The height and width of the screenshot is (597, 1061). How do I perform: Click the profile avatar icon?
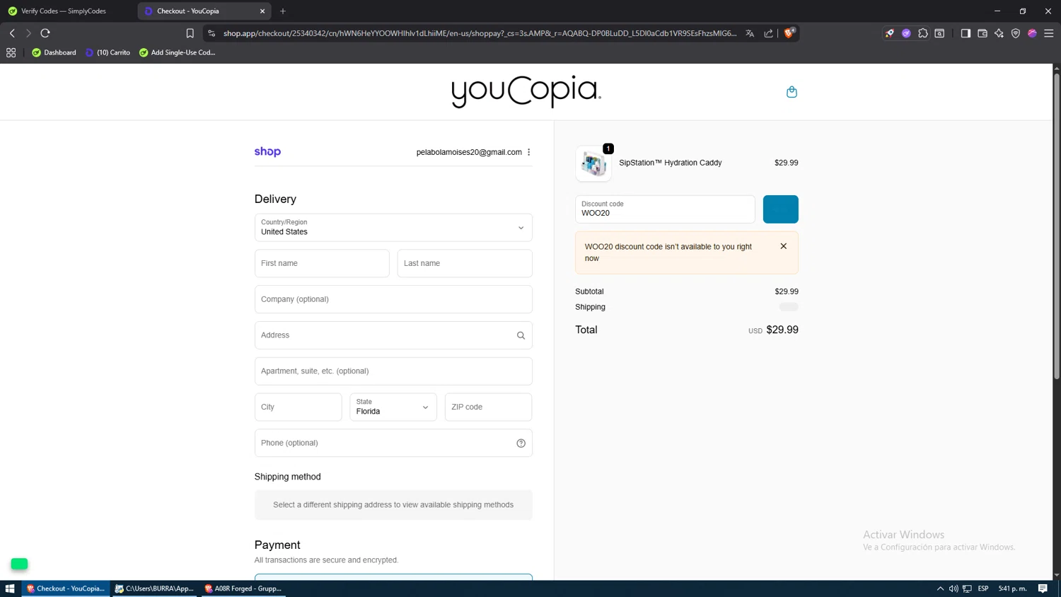1032,33
